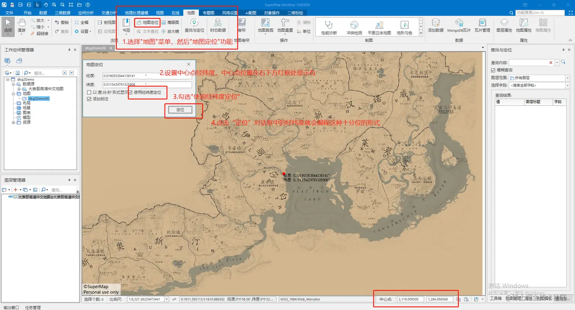
Task: Open 输出窗口 output window tab
Action: pos(11,307)
